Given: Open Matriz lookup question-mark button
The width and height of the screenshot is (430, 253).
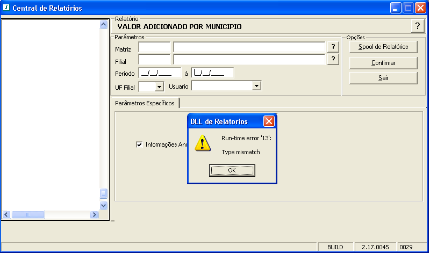Looking at the screenshot, I should [x=333, y=47].
